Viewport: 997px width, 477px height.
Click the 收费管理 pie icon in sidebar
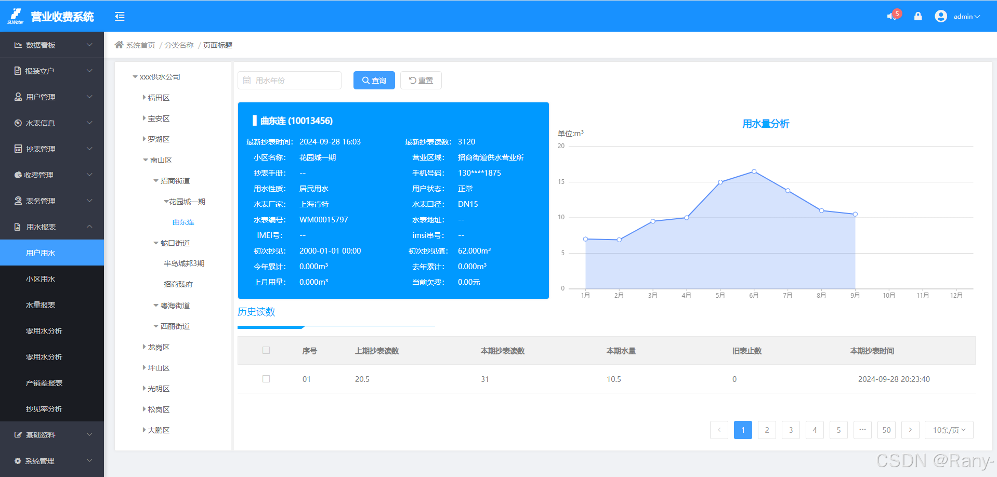pos(18,175)
